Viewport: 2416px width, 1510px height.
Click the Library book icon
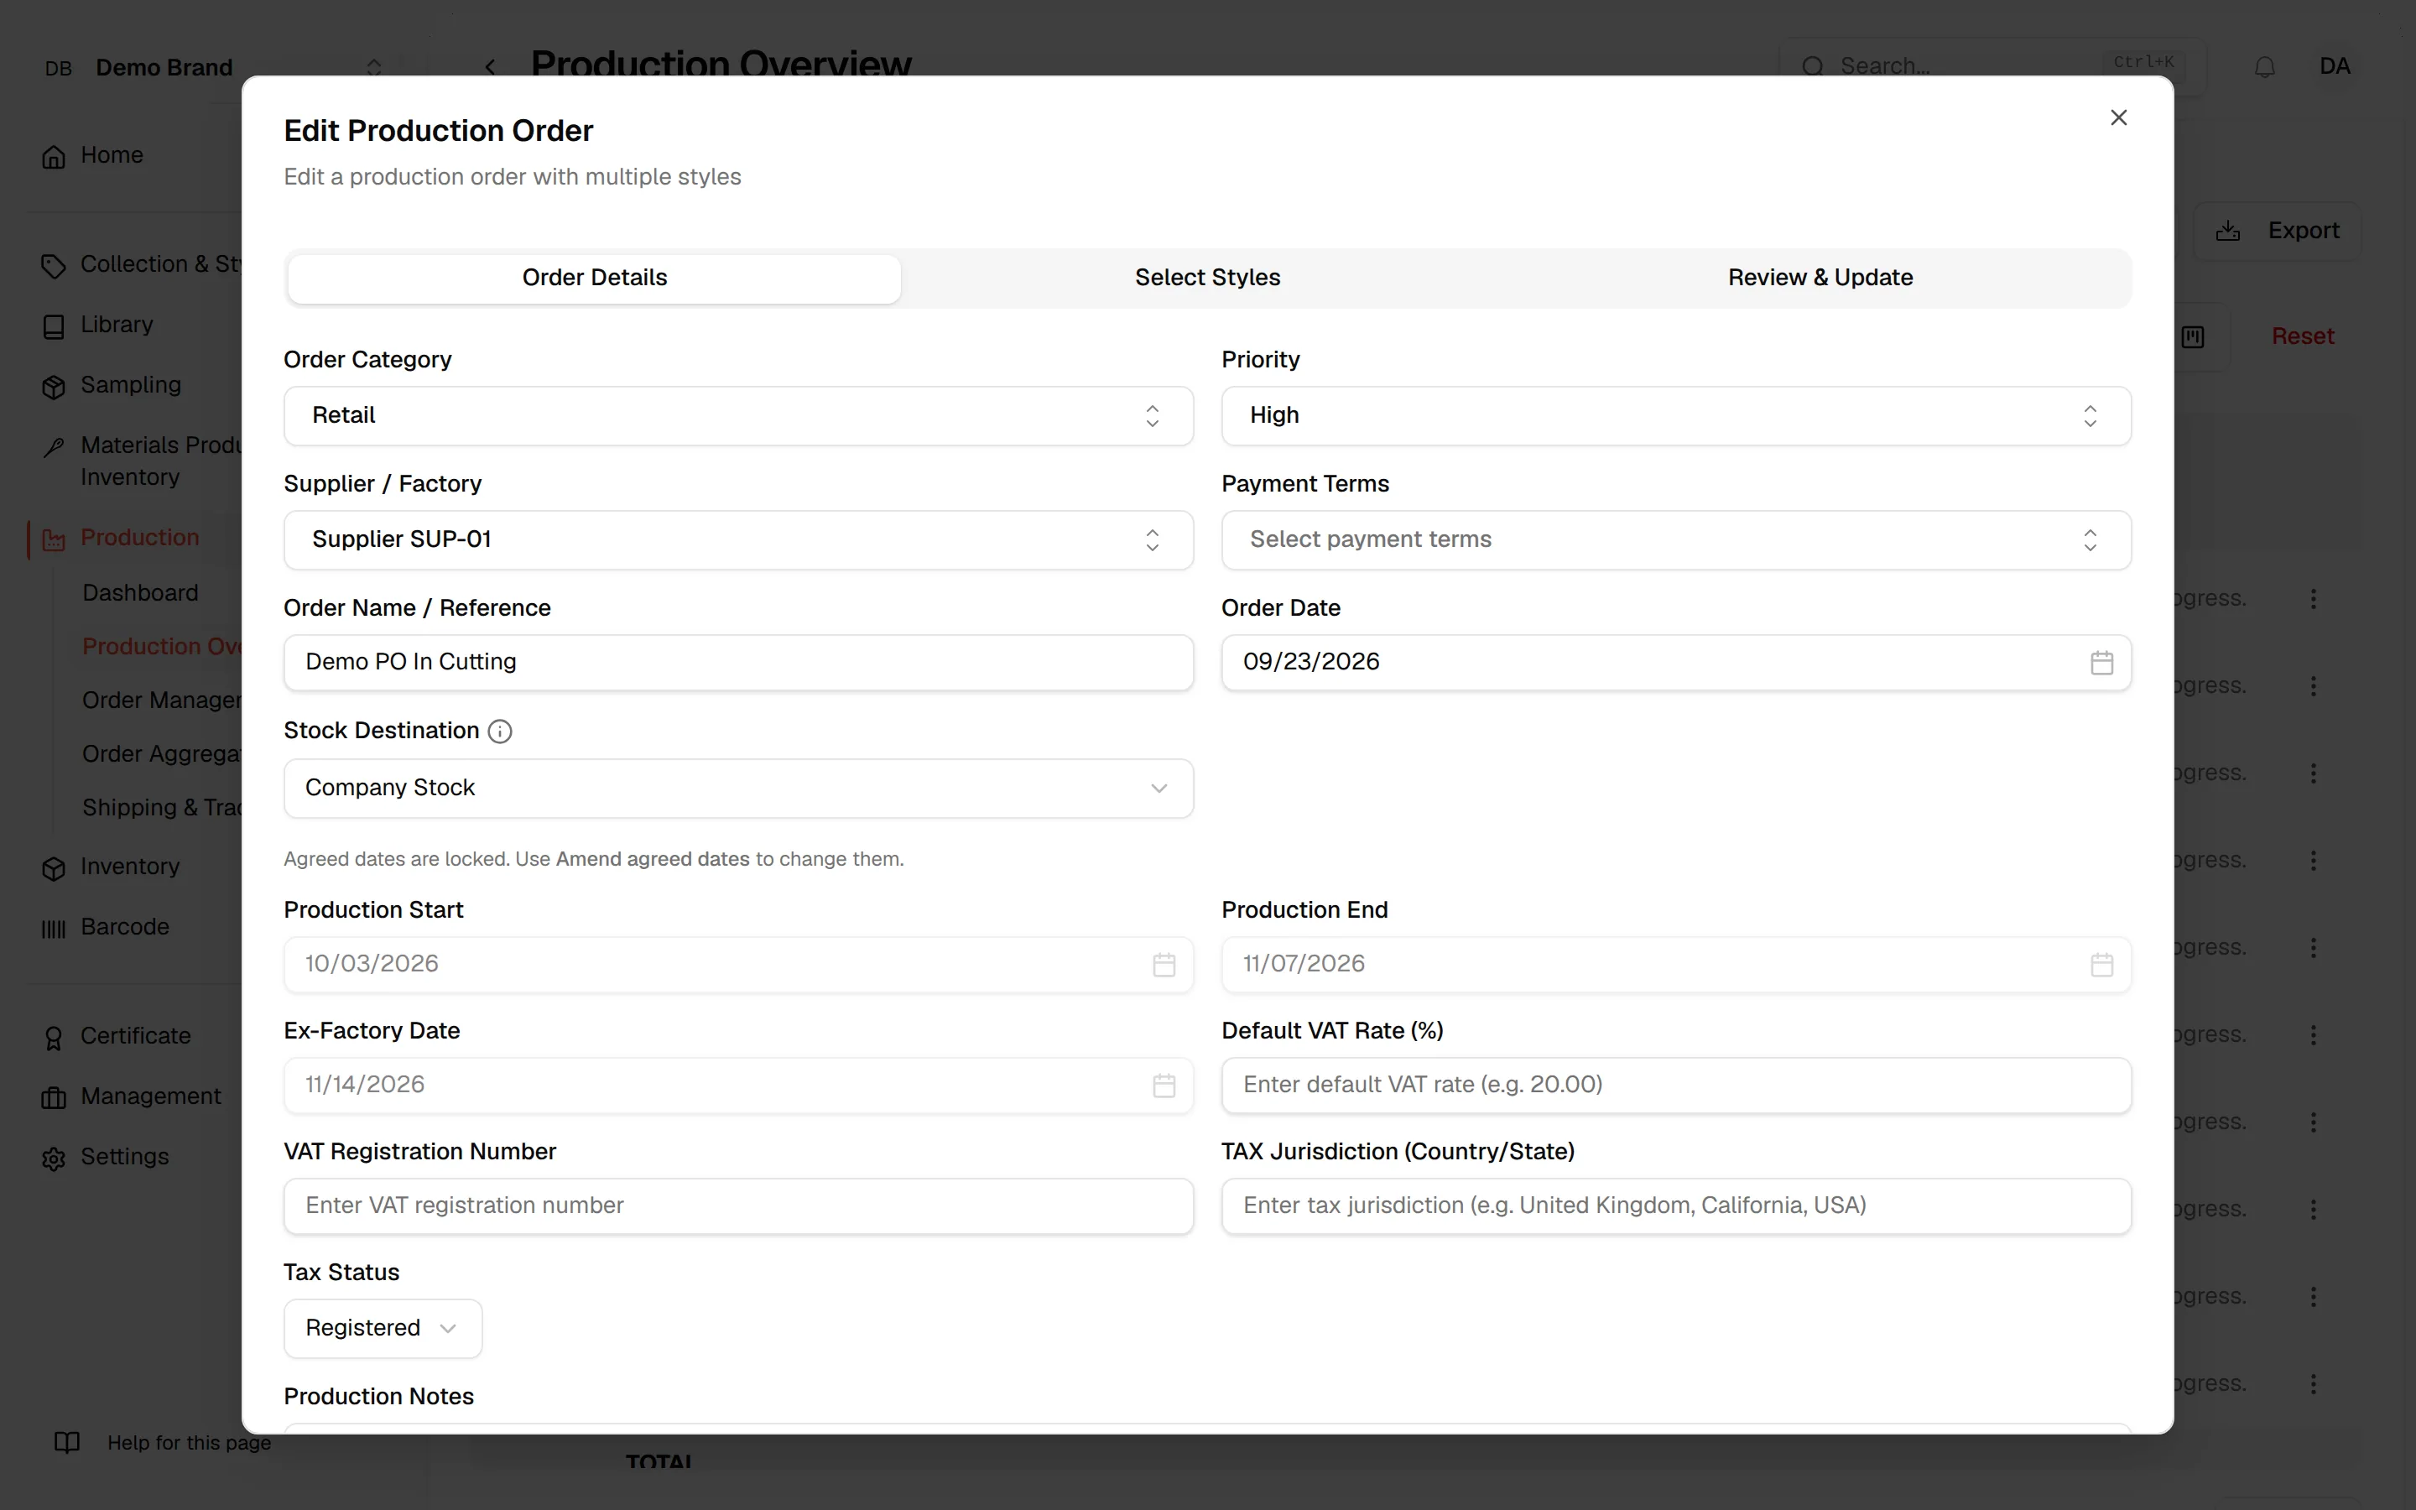[54, 326]
